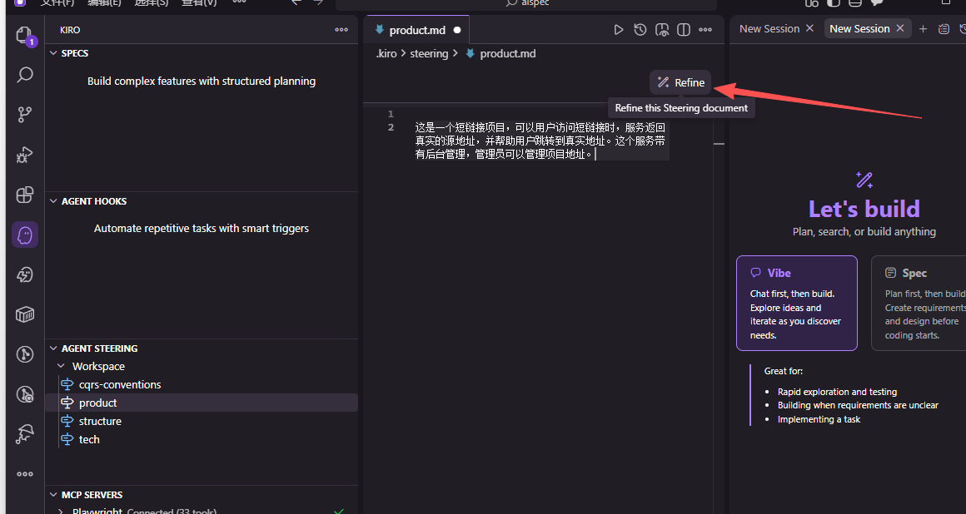Select the Spec mode card
The height and width of the screenshot is (514, 966).
click(x=918, y=303)
